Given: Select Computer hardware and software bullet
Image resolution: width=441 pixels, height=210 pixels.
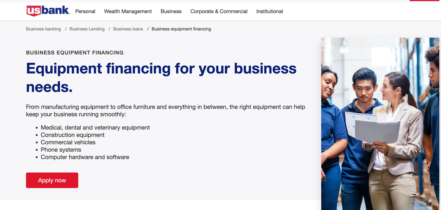Looking at the screenshot, I should (85, 157).
